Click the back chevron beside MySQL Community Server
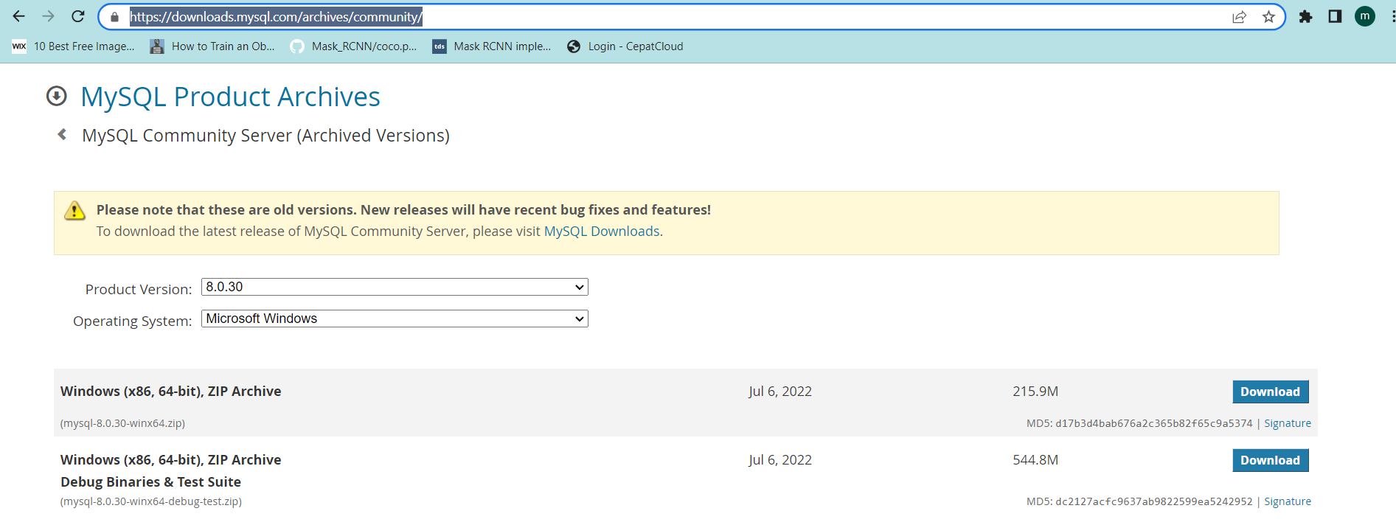1396x525 pixels. 62,134
